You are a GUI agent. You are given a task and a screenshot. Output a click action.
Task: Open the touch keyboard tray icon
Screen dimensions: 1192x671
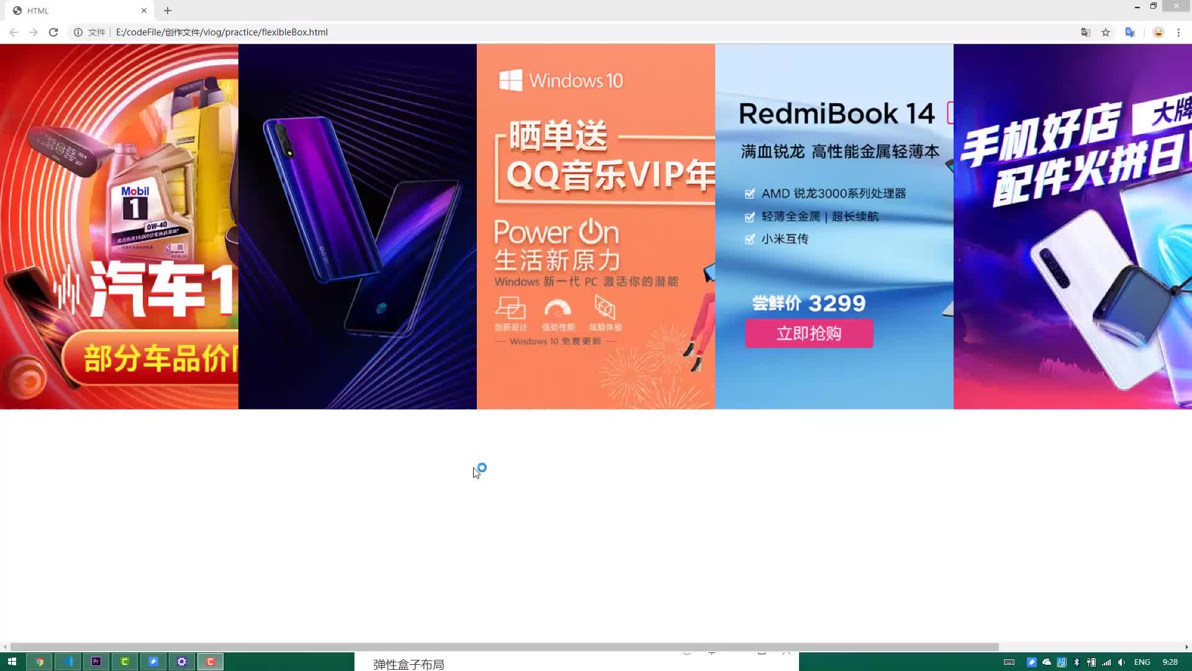1009,662
